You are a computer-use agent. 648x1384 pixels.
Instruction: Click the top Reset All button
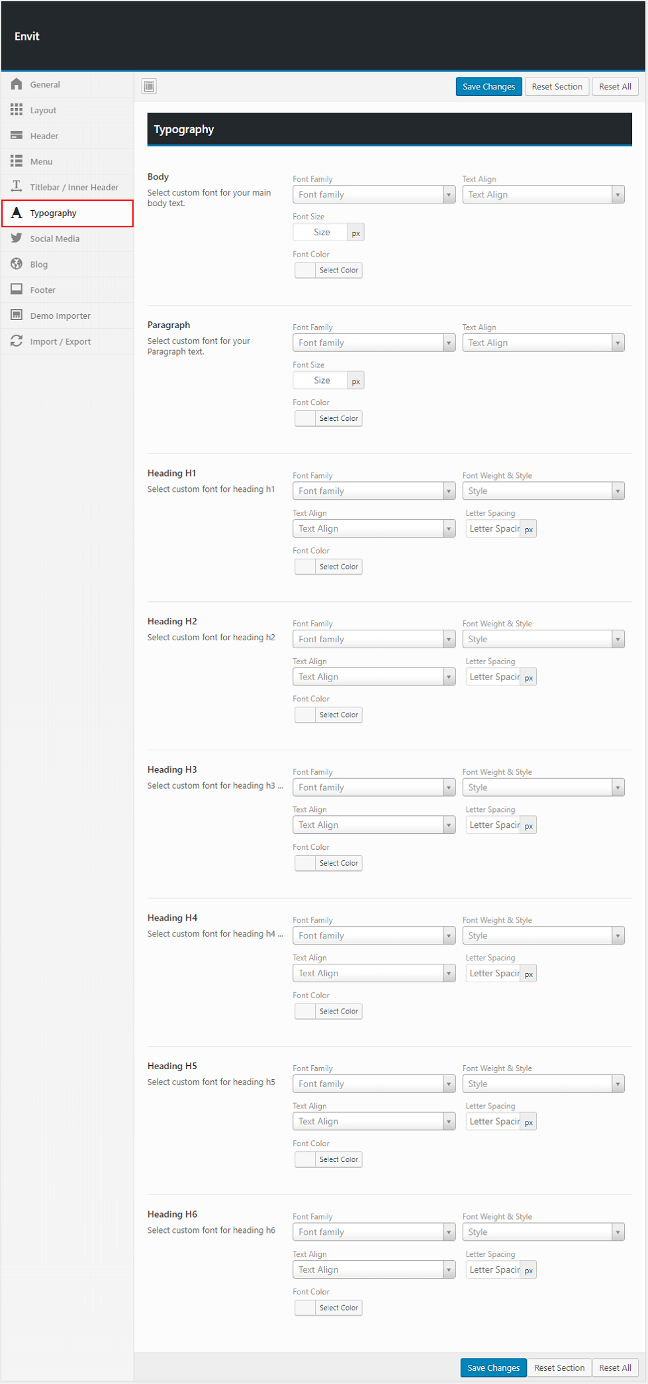615,87
